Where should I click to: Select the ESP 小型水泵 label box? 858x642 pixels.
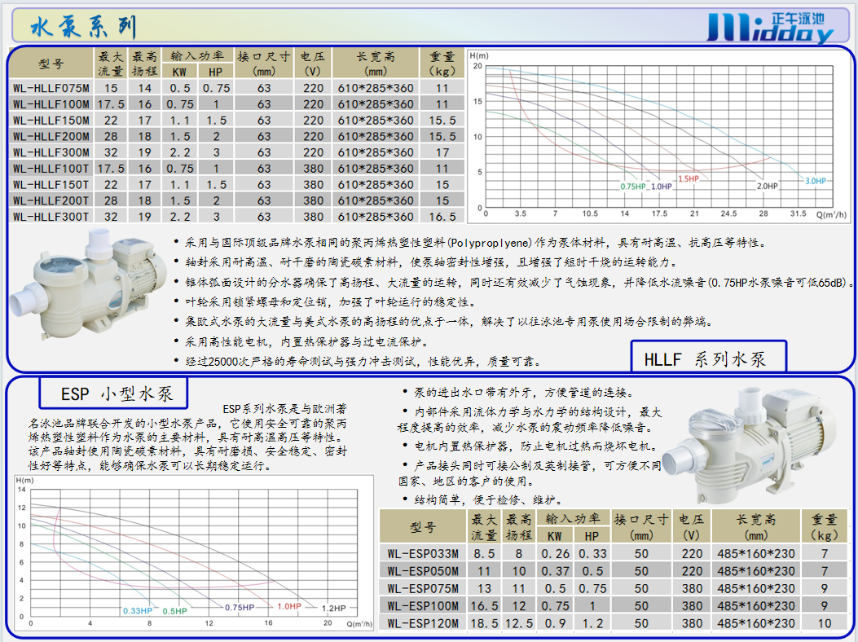pos(113,393)
